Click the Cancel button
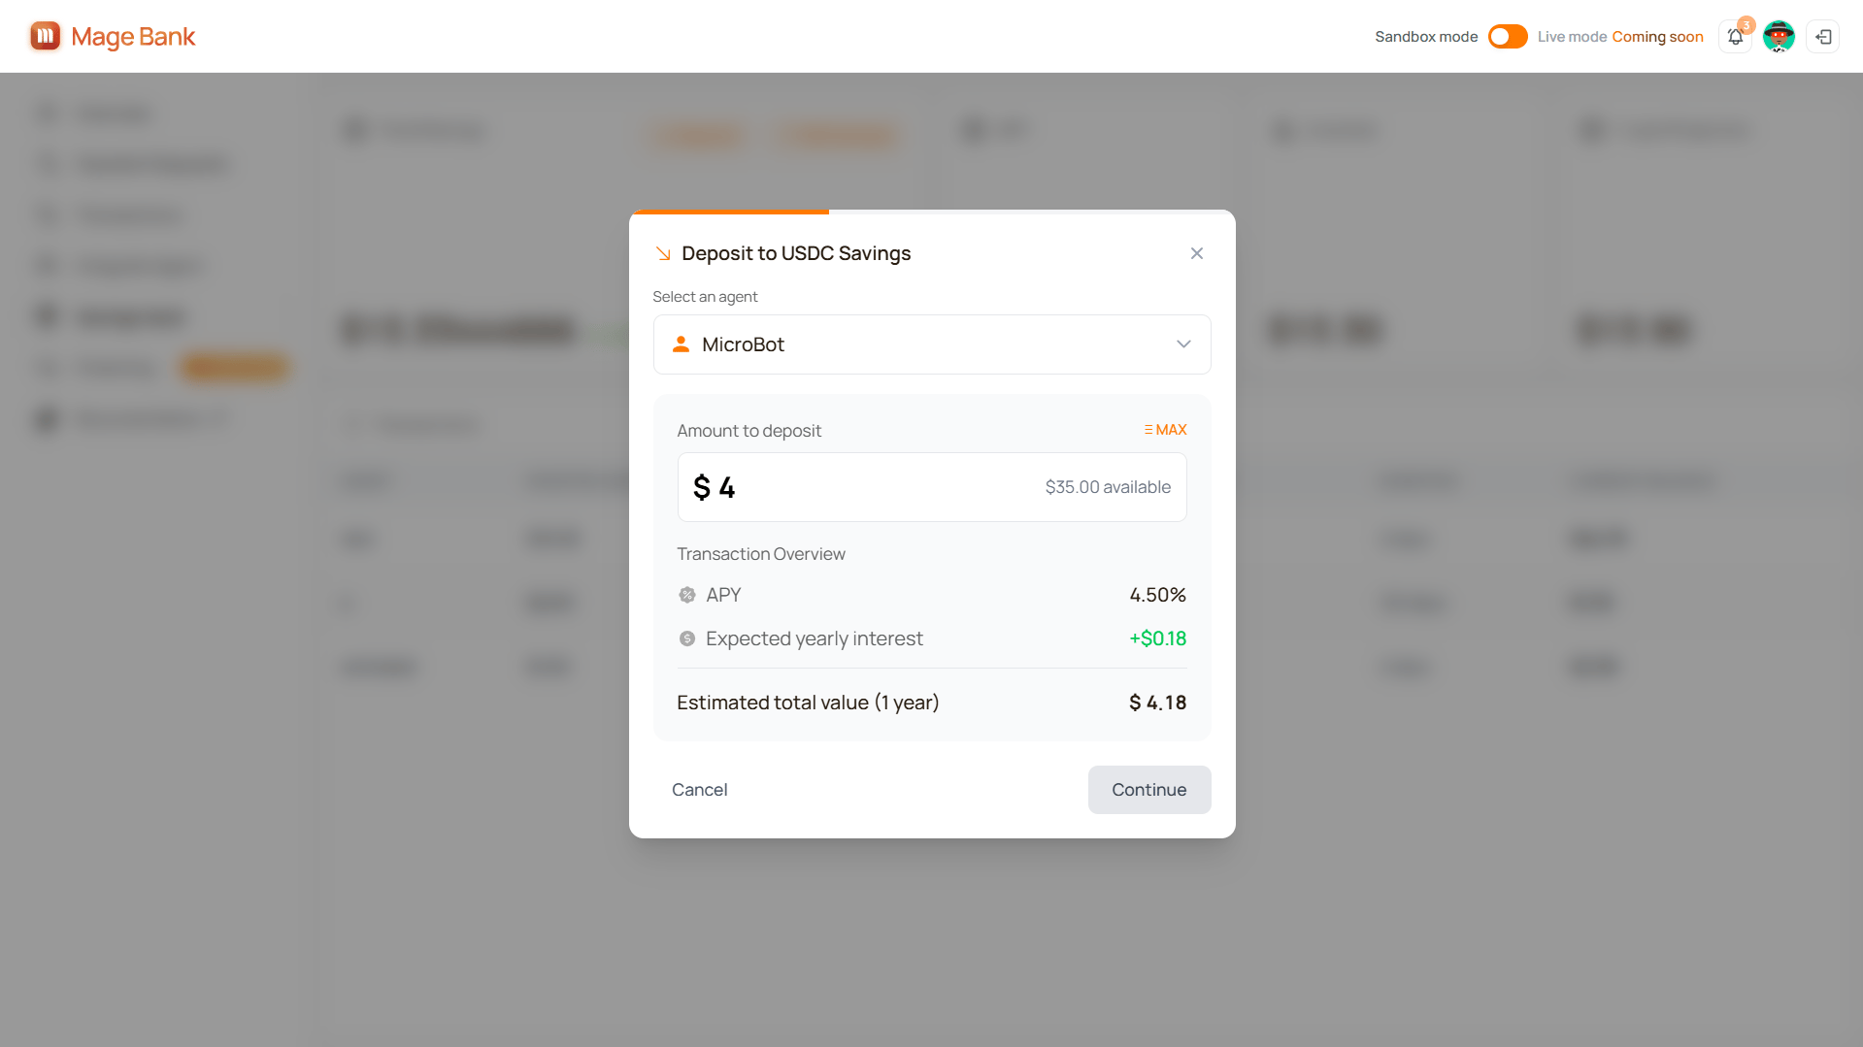This screenshot has width=1863, height=1047. coord(699,790)
